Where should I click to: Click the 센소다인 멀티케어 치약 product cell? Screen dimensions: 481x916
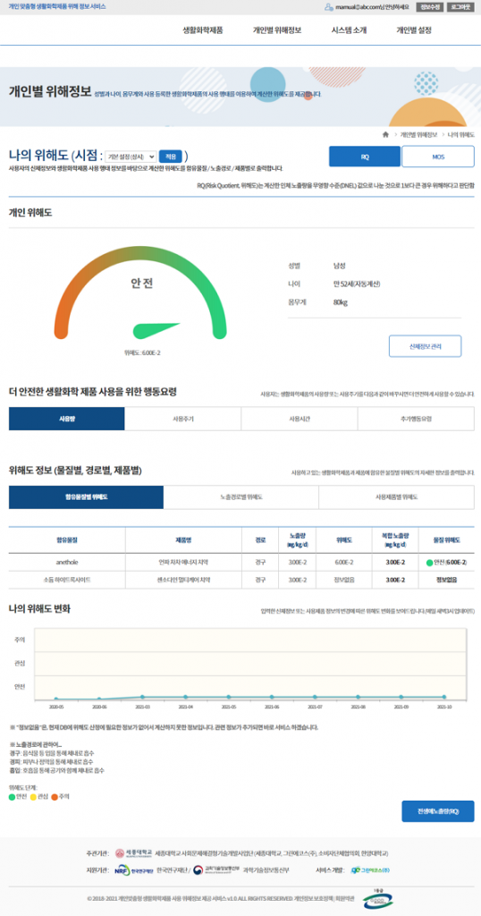(x=183, y=580)
